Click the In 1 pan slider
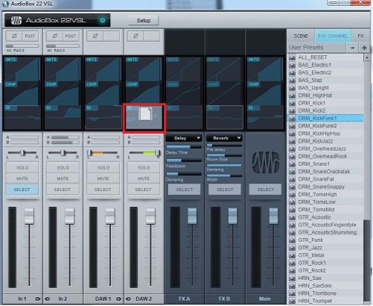This screenshot has width=373, height=306. click(22, 153)
